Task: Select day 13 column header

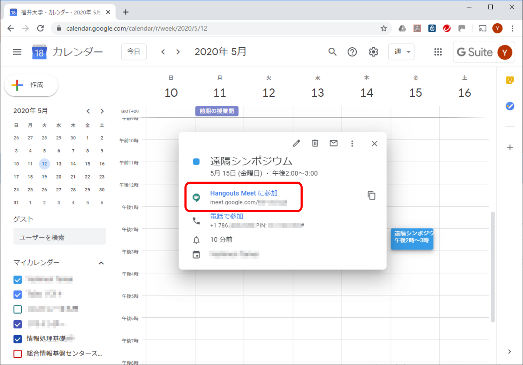Action: click(318, 93)
